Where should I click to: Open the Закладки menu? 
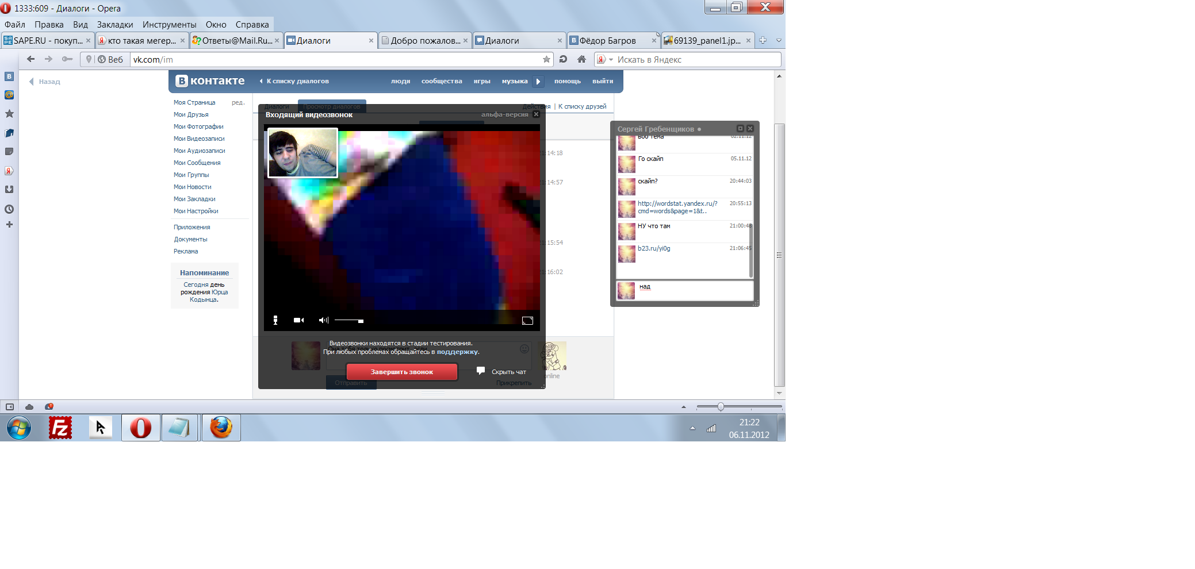pyautogui.click(x=115, y=25)
